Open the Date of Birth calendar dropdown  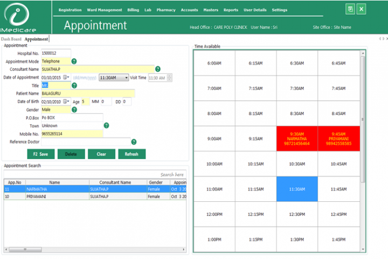(x=66, y=101)
